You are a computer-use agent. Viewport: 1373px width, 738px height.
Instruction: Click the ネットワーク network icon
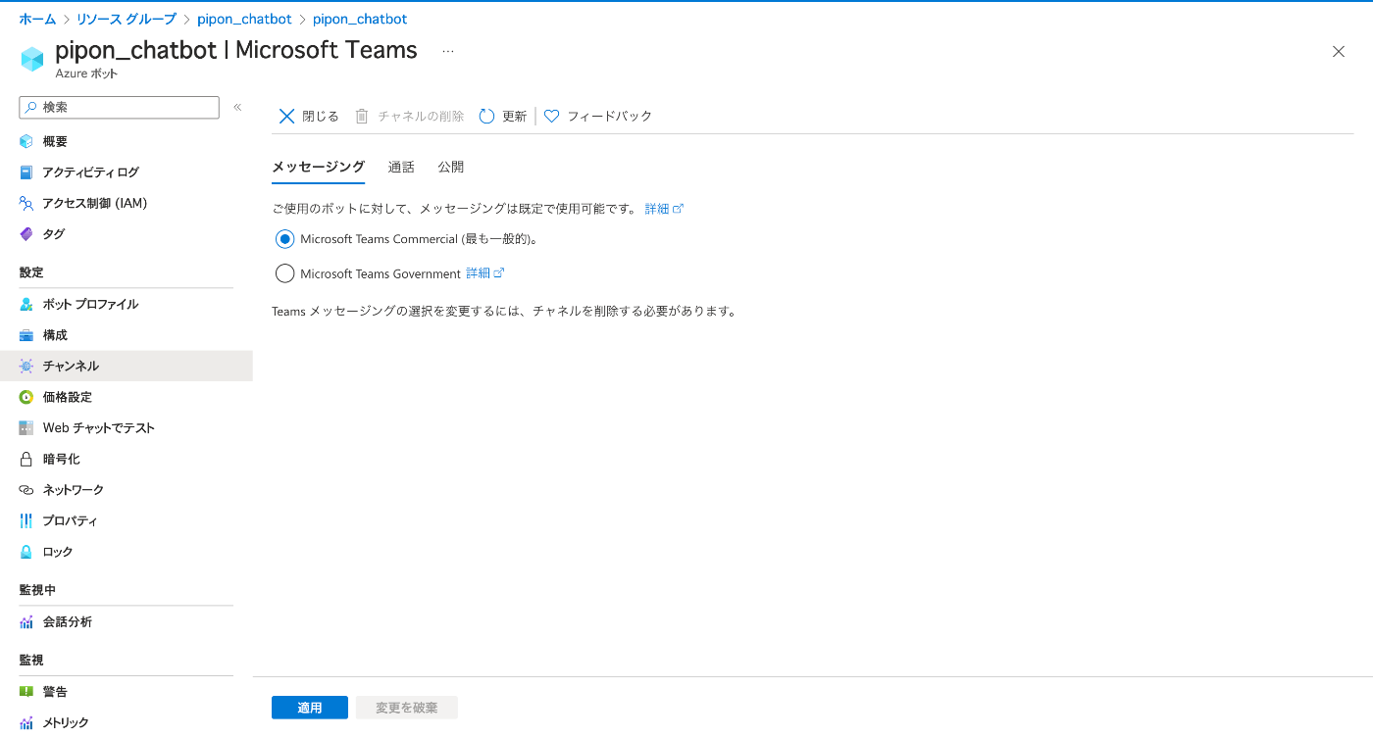[26, 490]
